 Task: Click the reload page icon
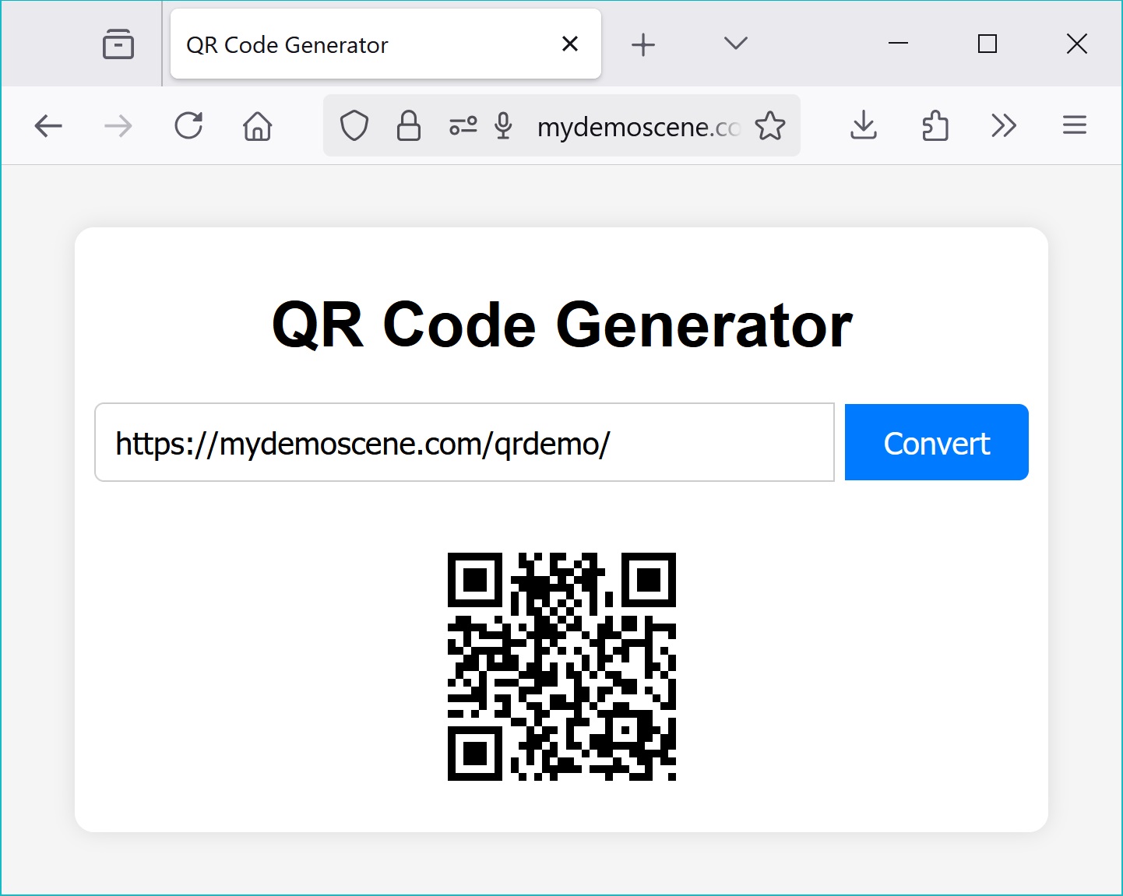(188, 125)
